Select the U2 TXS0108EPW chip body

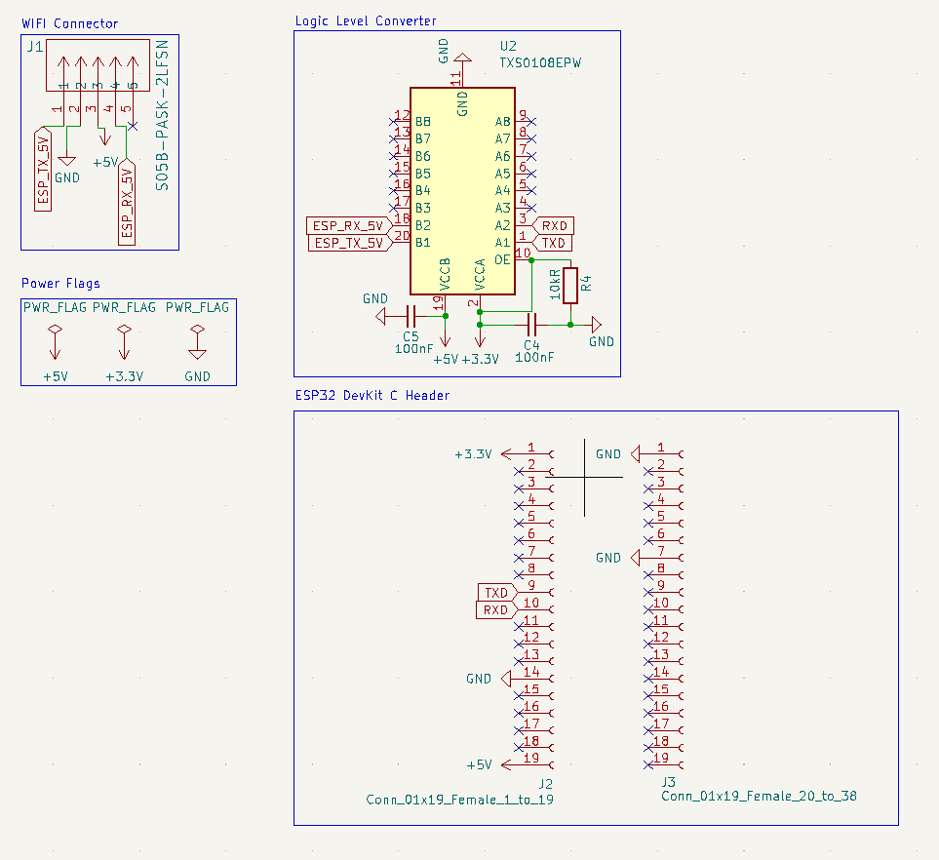(x=462, y=191)
